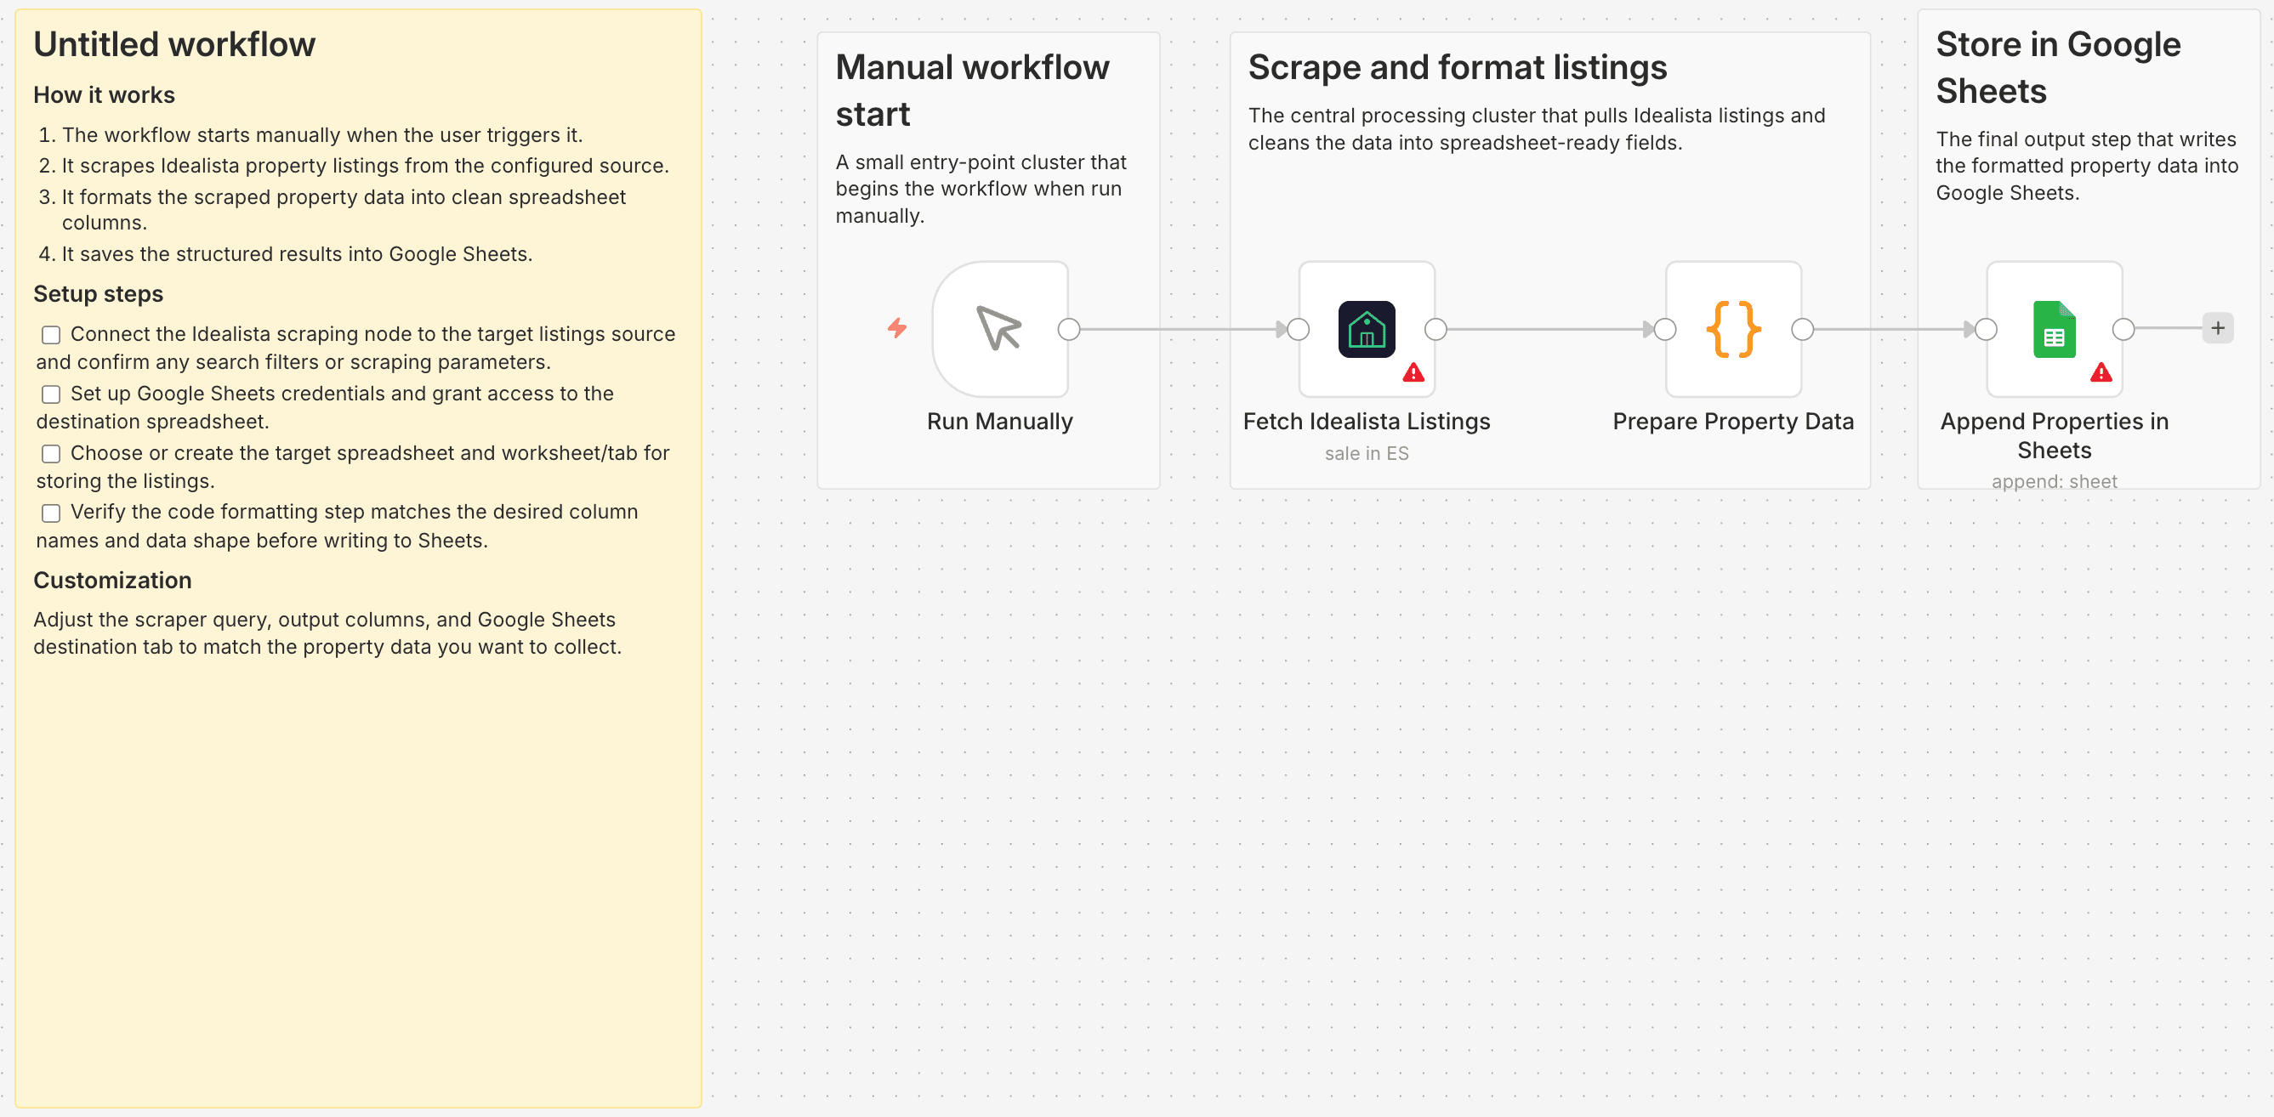The image size is (2274, 1117).
Task: Click warning icon on Fetch Idealista Listings
Action: point(1413,372)
